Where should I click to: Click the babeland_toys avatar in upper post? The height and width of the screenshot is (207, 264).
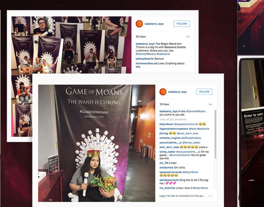(139, 24)
